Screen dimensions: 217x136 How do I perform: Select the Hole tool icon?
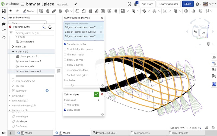coord(109,11)
